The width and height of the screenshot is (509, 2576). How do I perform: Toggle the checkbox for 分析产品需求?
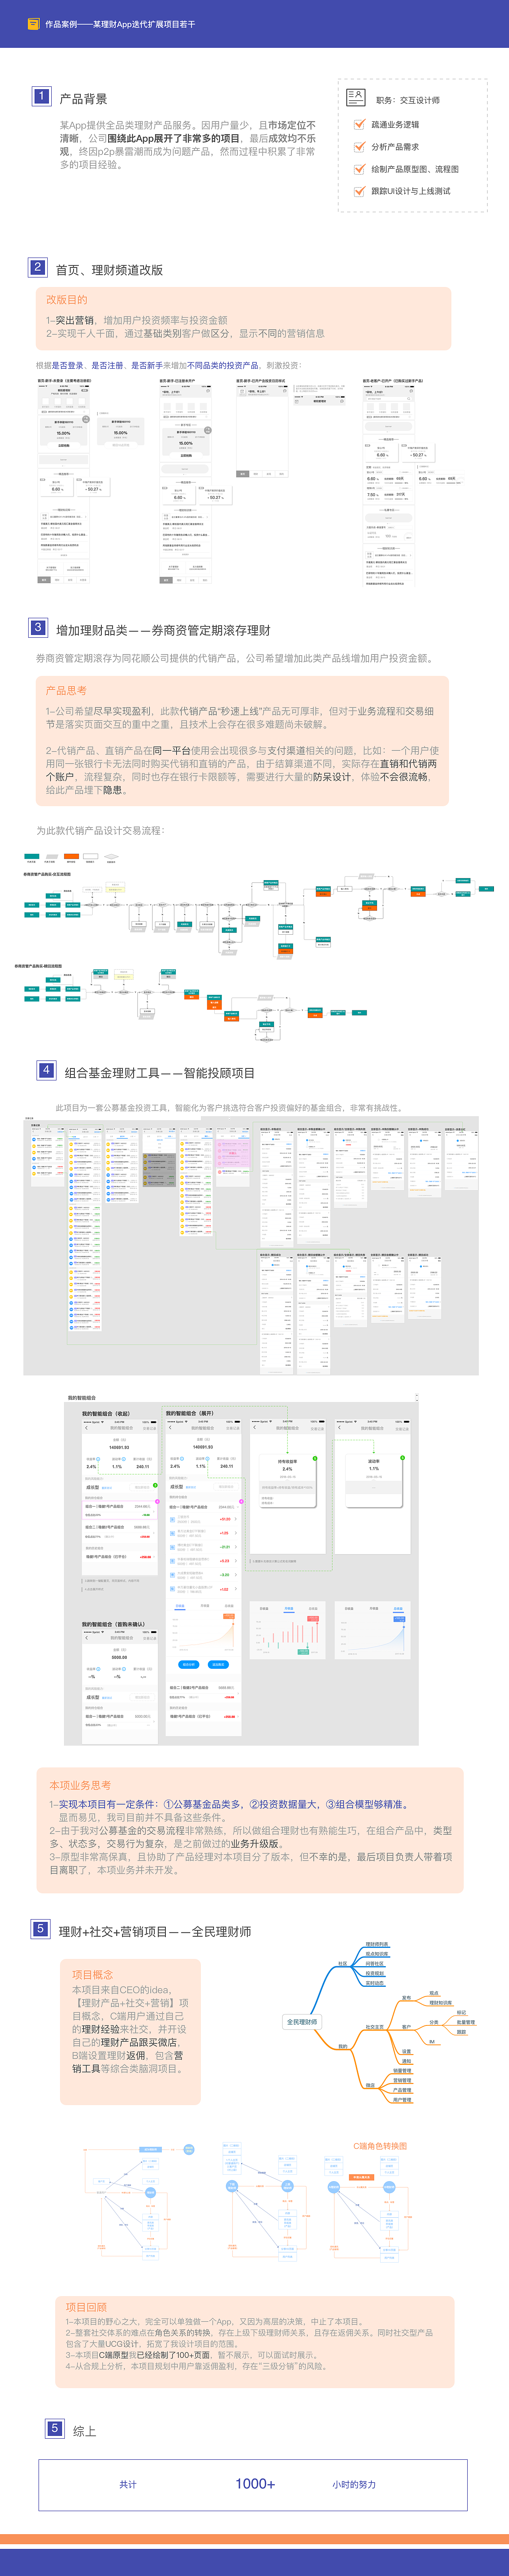point(360,146)
